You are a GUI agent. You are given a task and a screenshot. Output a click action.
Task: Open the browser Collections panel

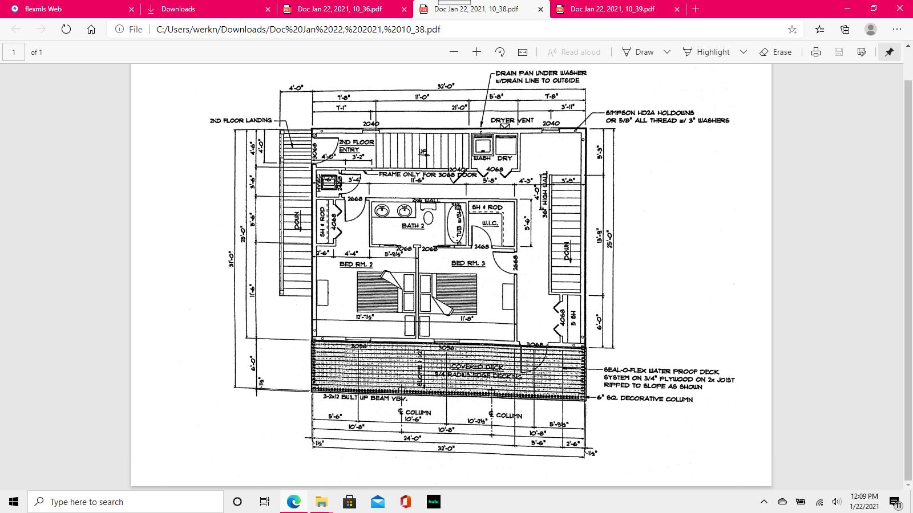[845, 29]
